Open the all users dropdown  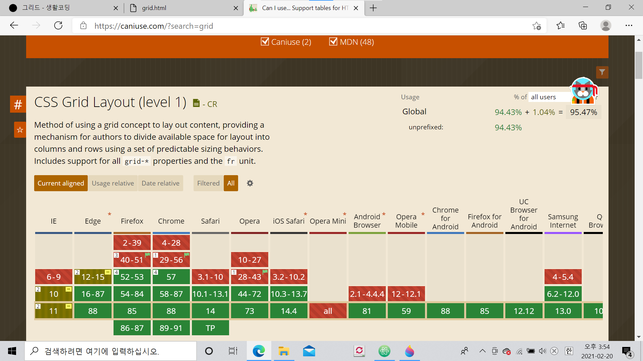549,97
